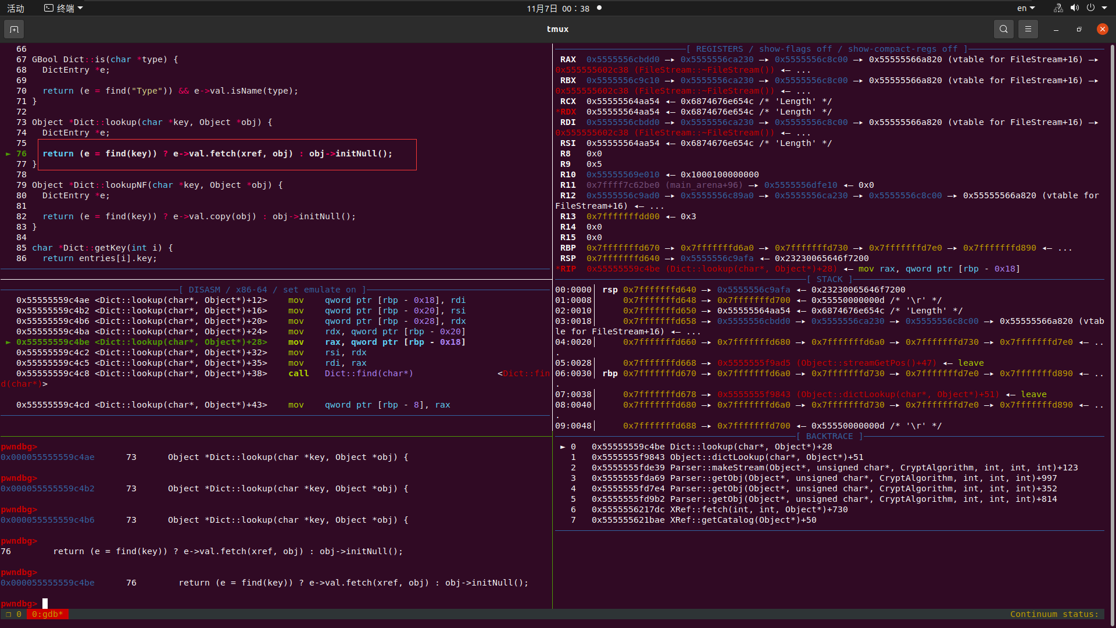
Task: Open the terminal search magnifier icon
Action: point(1003,29)
